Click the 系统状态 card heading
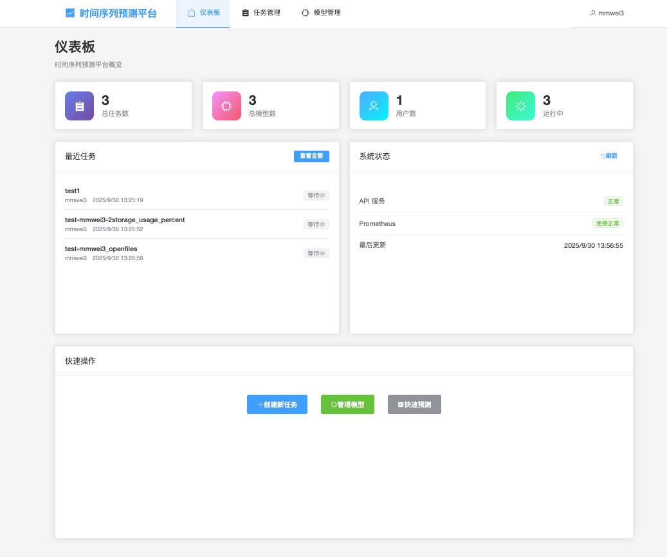667x557 pixels. pyautogui.click(x=375, y=156)
